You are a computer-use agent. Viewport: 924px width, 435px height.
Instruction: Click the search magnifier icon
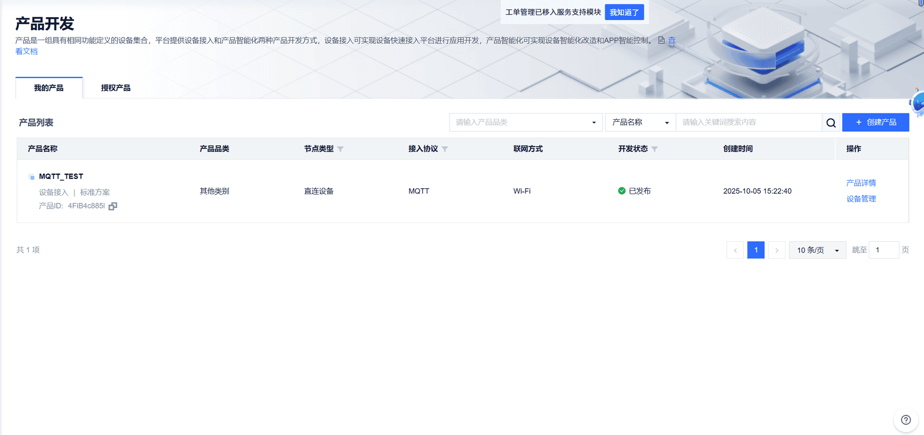[x=831, y=122]
